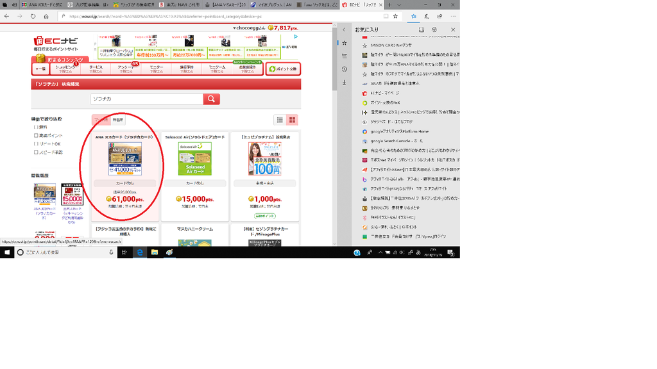This screenshot has width=657, height=369.
Task: Check the 無料 filter checkbox
Action: tap(36, 127)
